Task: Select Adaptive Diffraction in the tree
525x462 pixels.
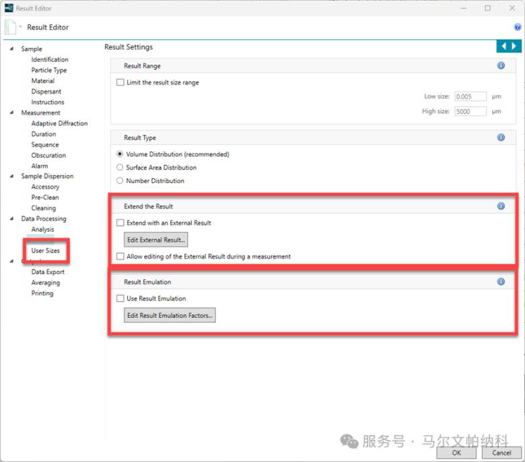Action: pos(59,123)
